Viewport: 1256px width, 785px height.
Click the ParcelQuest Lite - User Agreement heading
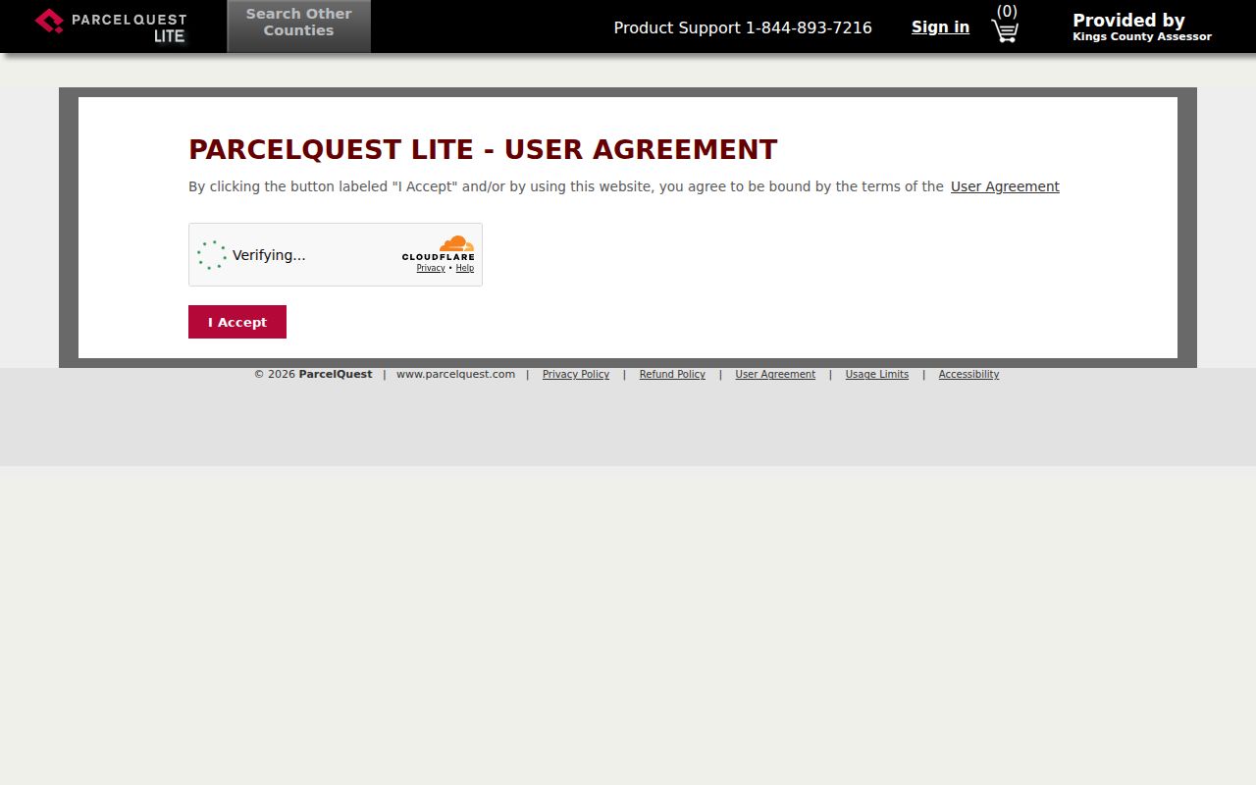(483, 149)
